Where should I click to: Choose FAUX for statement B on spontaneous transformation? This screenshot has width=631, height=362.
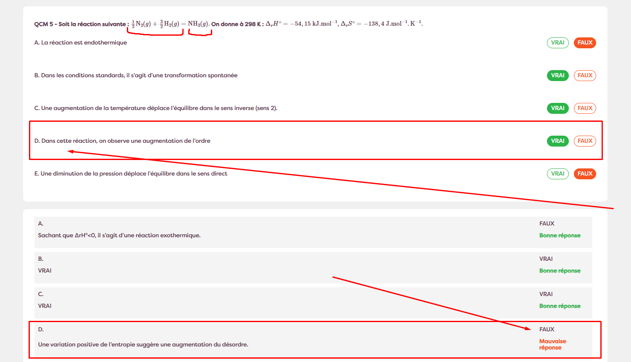tap(585, 76)
